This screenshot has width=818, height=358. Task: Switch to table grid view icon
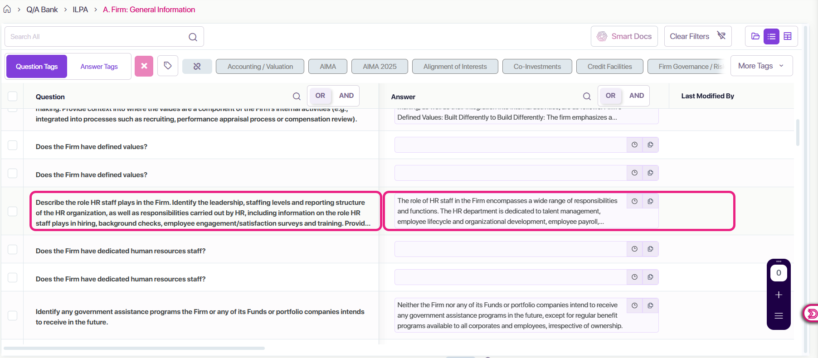pos(788,36)
